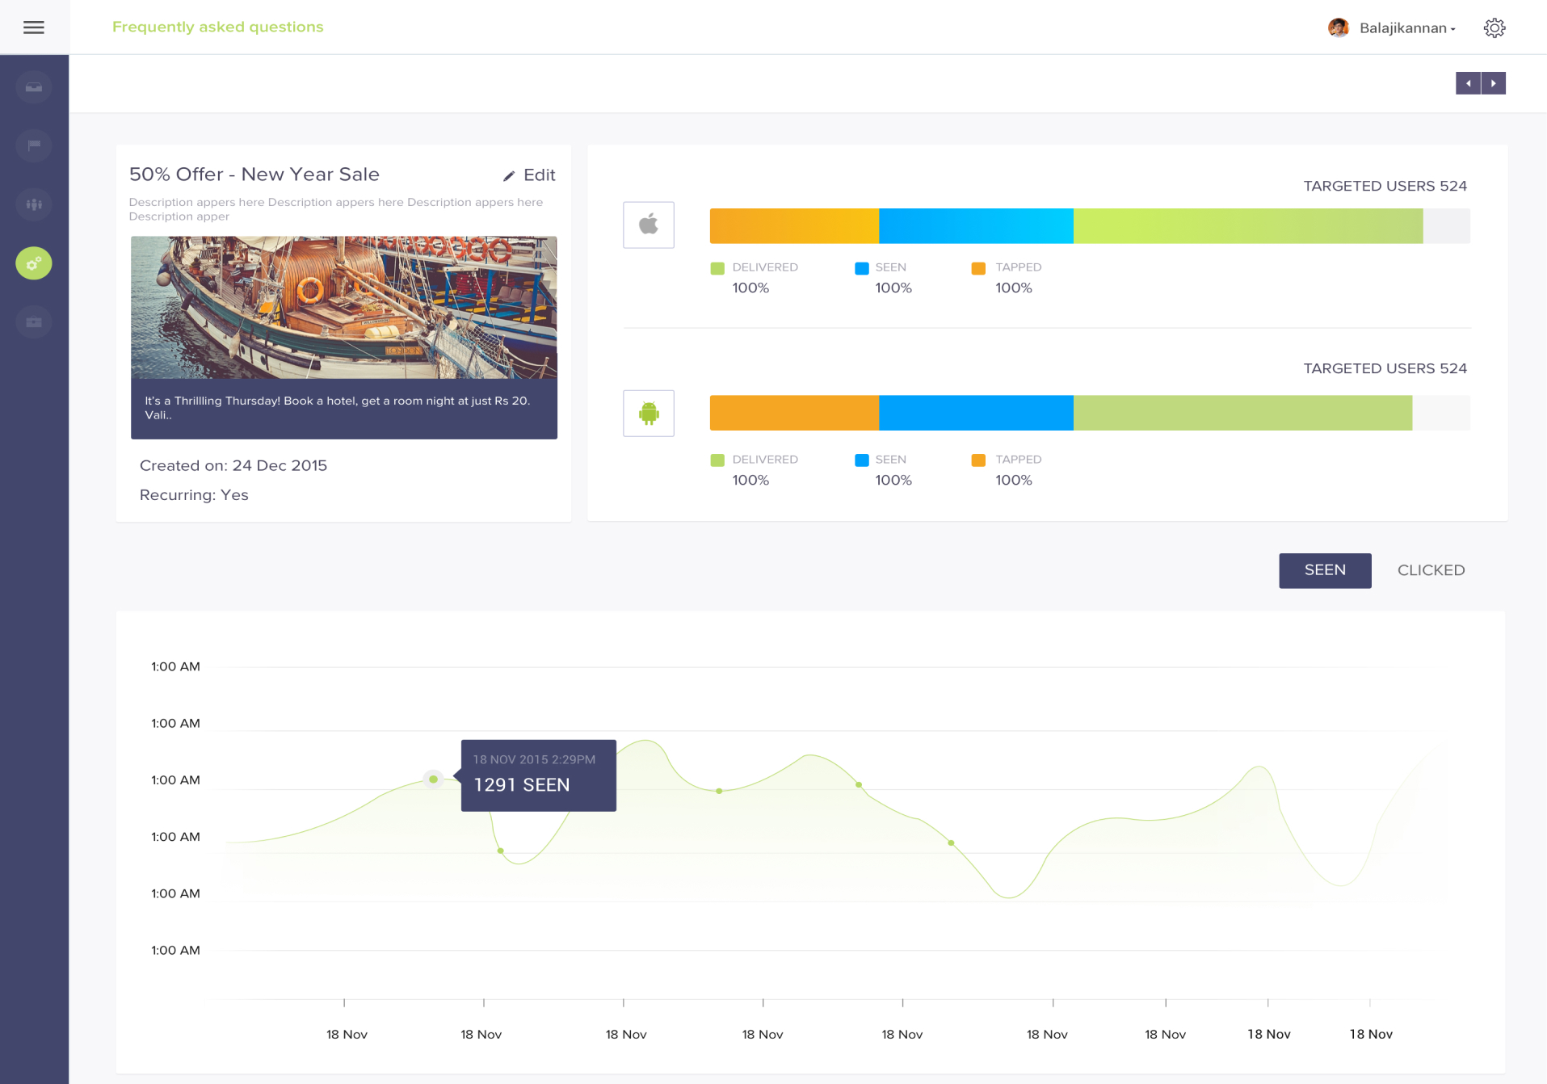Screen dimensions: 1547x1084
Task: Open the hamburger menu
Action: click(x=34, y=27)
